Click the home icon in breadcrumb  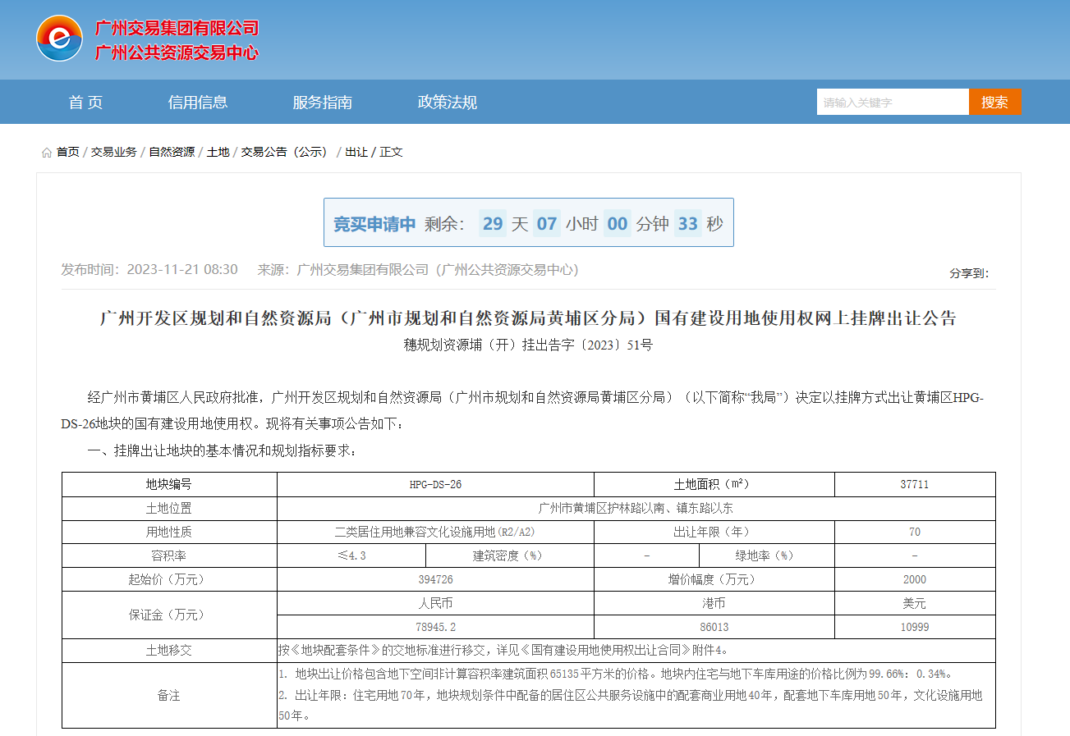pyautogui.click(x=47, y=153)
